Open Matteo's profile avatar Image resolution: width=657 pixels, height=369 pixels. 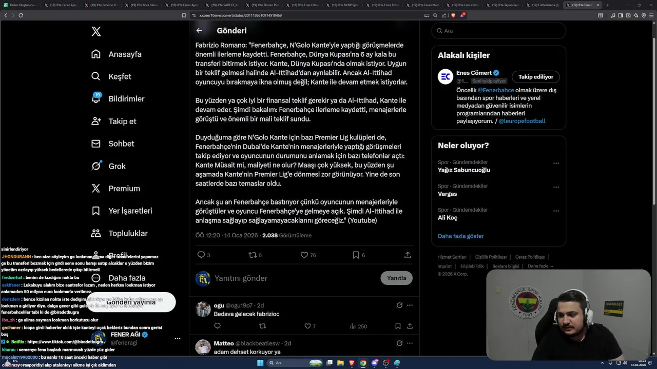click(203, 347)
